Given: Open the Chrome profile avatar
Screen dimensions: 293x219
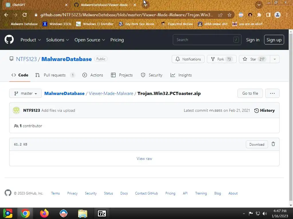Looking at the screenshot, I should (x=278, y=15).
